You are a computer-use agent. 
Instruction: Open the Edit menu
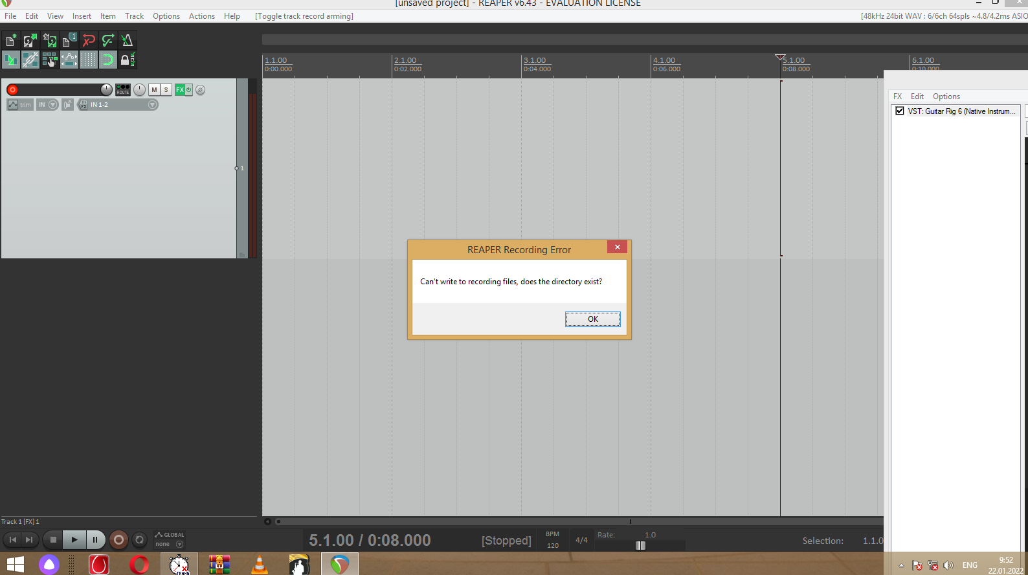pos(32,16)
